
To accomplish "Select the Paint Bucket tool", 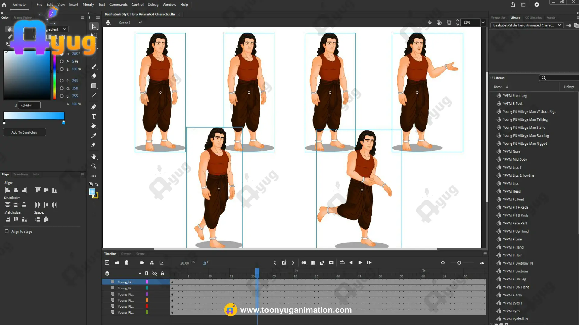I will pos(94,126).
